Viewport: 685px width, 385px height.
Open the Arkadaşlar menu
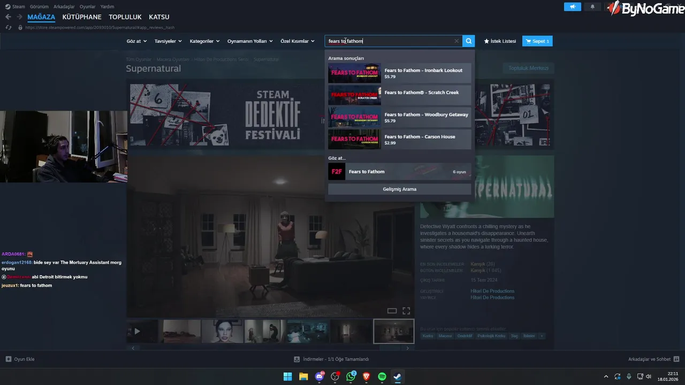pyautogui.click(x=64, y=6)
